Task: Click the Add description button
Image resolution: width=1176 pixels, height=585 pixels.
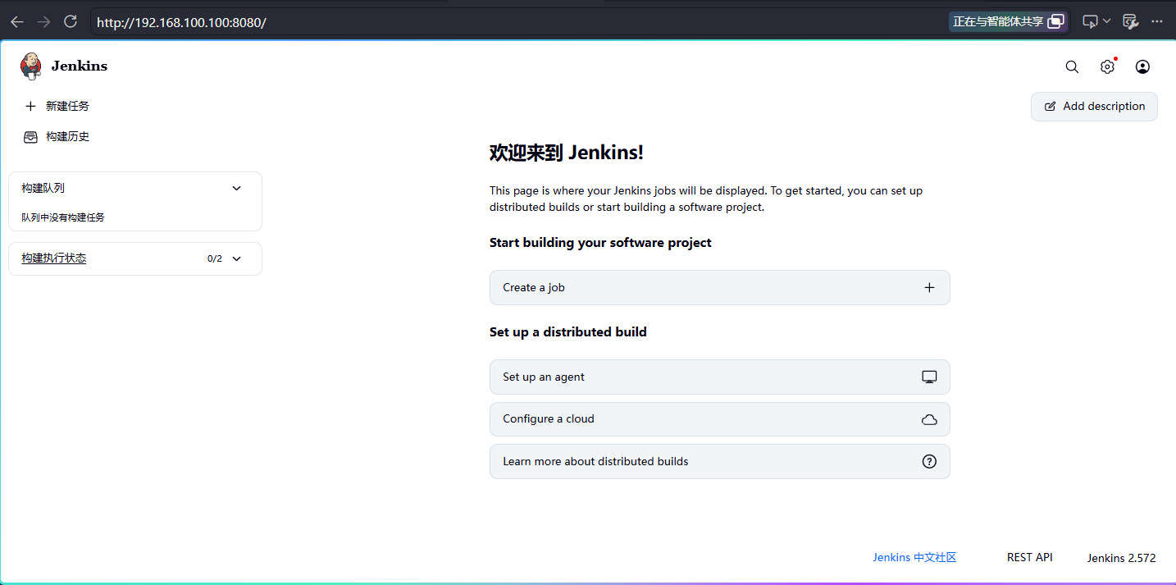Action: click(x=1094, y=107)
